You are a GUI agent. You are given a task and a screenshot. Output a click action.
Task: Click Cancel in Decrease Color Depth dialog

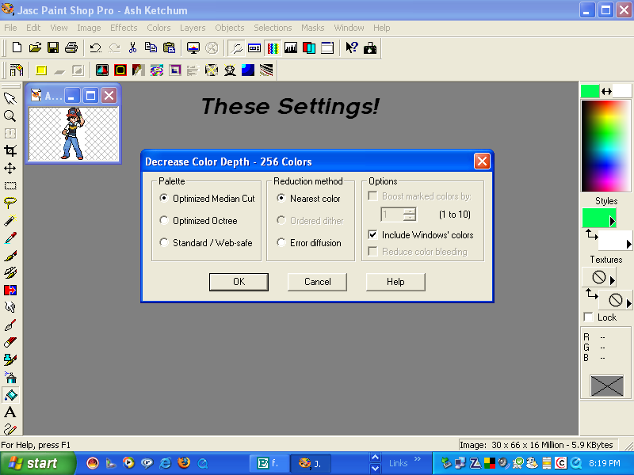tap(317, 282)
